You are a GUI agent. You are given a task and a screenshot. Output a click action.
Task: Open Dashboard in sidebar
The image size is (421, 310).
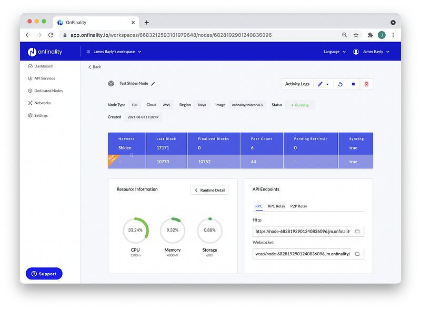point(41,66)
